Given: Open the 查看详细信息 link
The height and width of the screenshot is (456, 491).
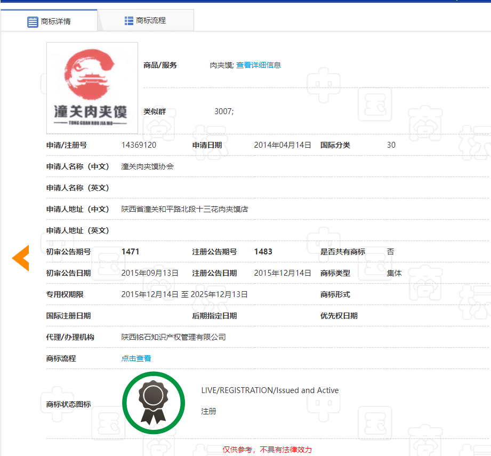Looking at the screenshot, I should pyautogui.click(x=259, y=65).
